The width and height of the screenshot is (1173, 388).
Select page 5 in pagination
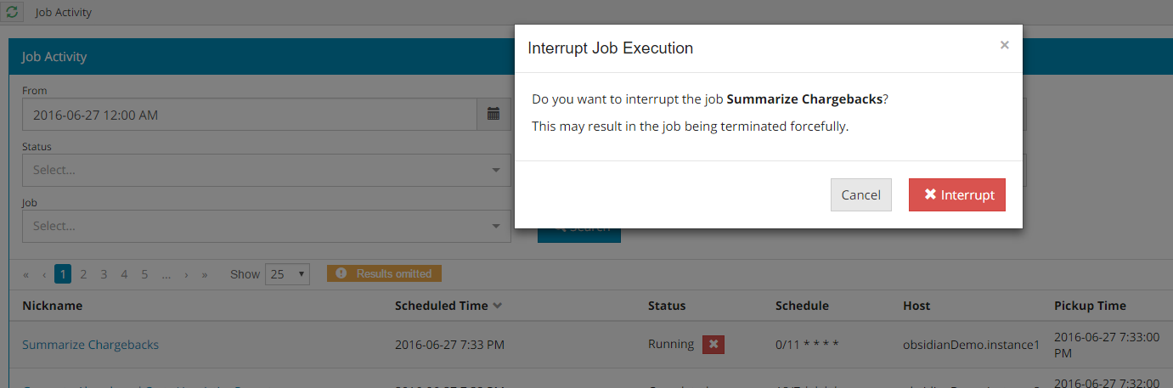[x=144, y=274]
